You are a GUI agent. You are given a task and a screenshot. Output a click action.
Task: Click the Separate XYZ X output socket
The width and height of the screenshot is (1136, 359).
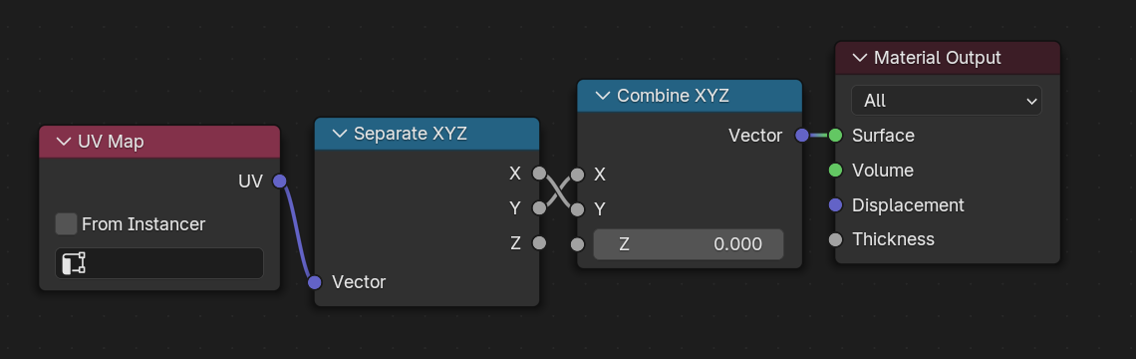coord(539,174)
